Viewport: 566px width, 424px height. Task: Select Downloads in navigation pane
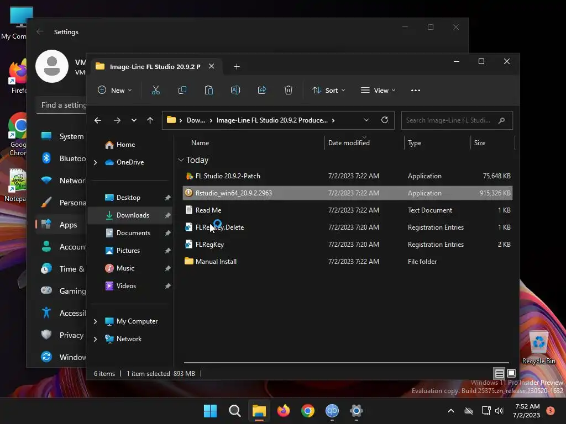click(130, 215)
